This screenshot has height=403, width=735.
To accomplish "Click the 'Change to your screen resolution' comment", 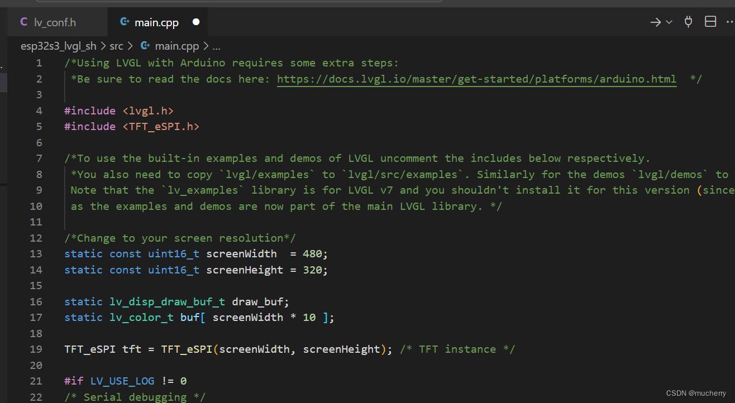I will [180, 238].
